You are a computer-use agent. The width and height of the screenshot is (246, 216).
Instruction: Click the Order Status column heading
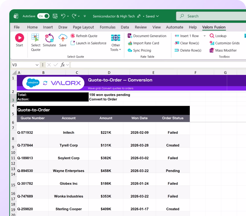[173, 118]
